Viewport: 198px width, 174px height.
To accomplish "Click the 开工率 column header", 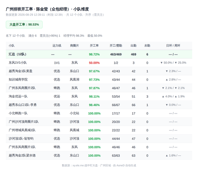I will point(94,45).
